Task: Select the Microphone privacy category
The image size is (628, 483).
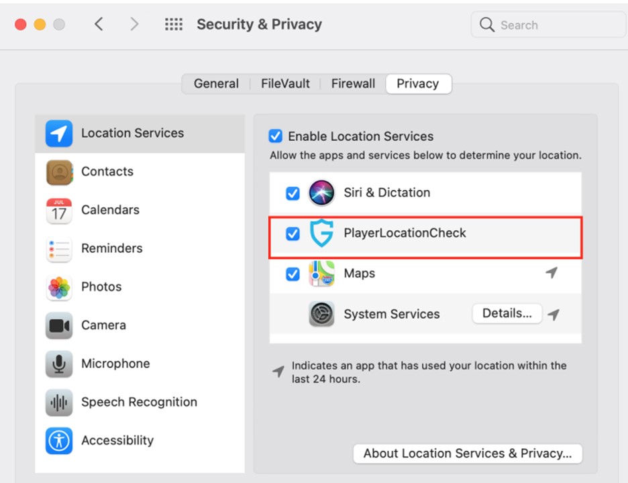Action: click(x=115, y=364)
